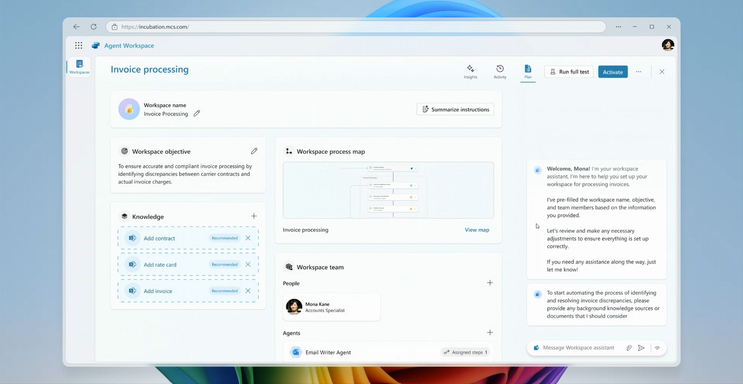
Task: Click the Activate button
Action: tap(612, 72)
